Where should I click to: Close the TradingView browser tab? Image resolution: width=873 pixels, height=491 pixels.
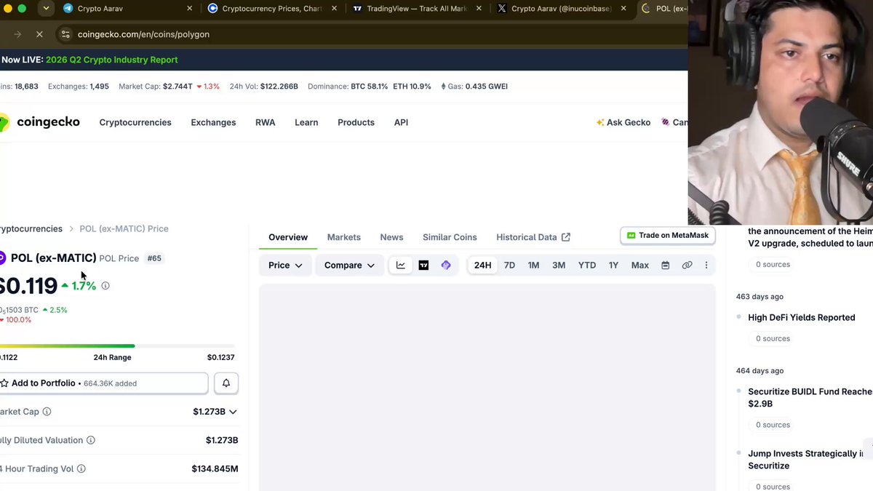coord(480,9)
